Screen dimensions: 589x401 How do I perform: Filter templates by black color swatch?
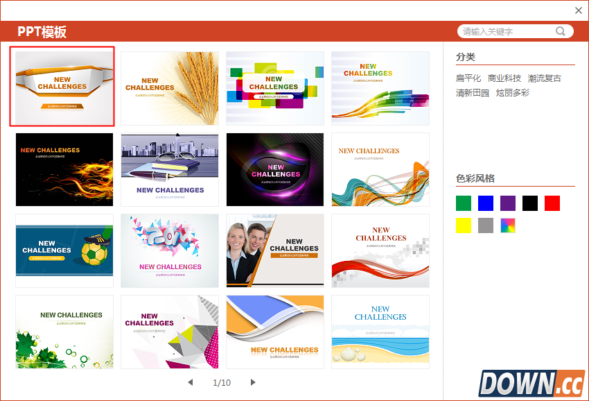point(530,203)
